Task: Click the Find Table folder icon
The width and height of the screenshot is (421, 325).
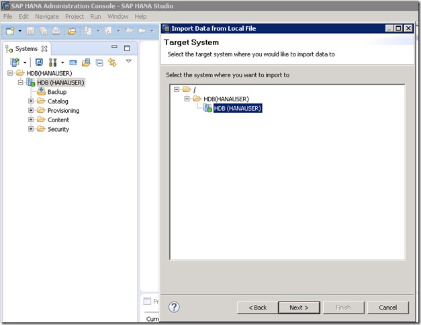Action: (86, 62)
